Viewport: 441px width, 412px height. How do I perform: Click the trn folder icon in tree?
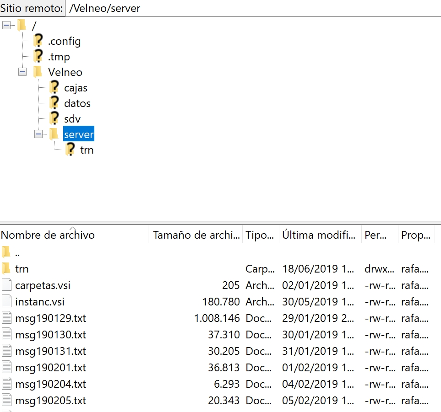click(70, 150)
